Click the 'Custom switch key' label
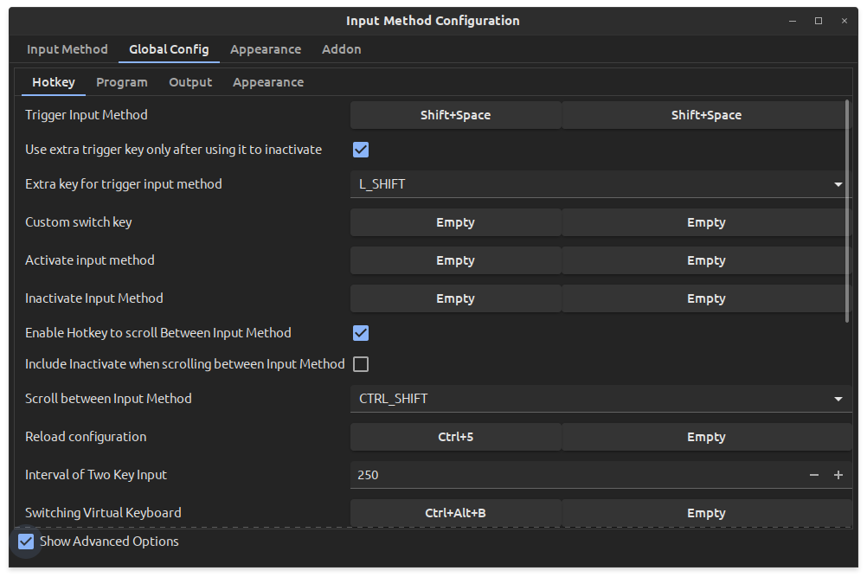The height and width of the screenshot is (577, 867). click(79, 222)
